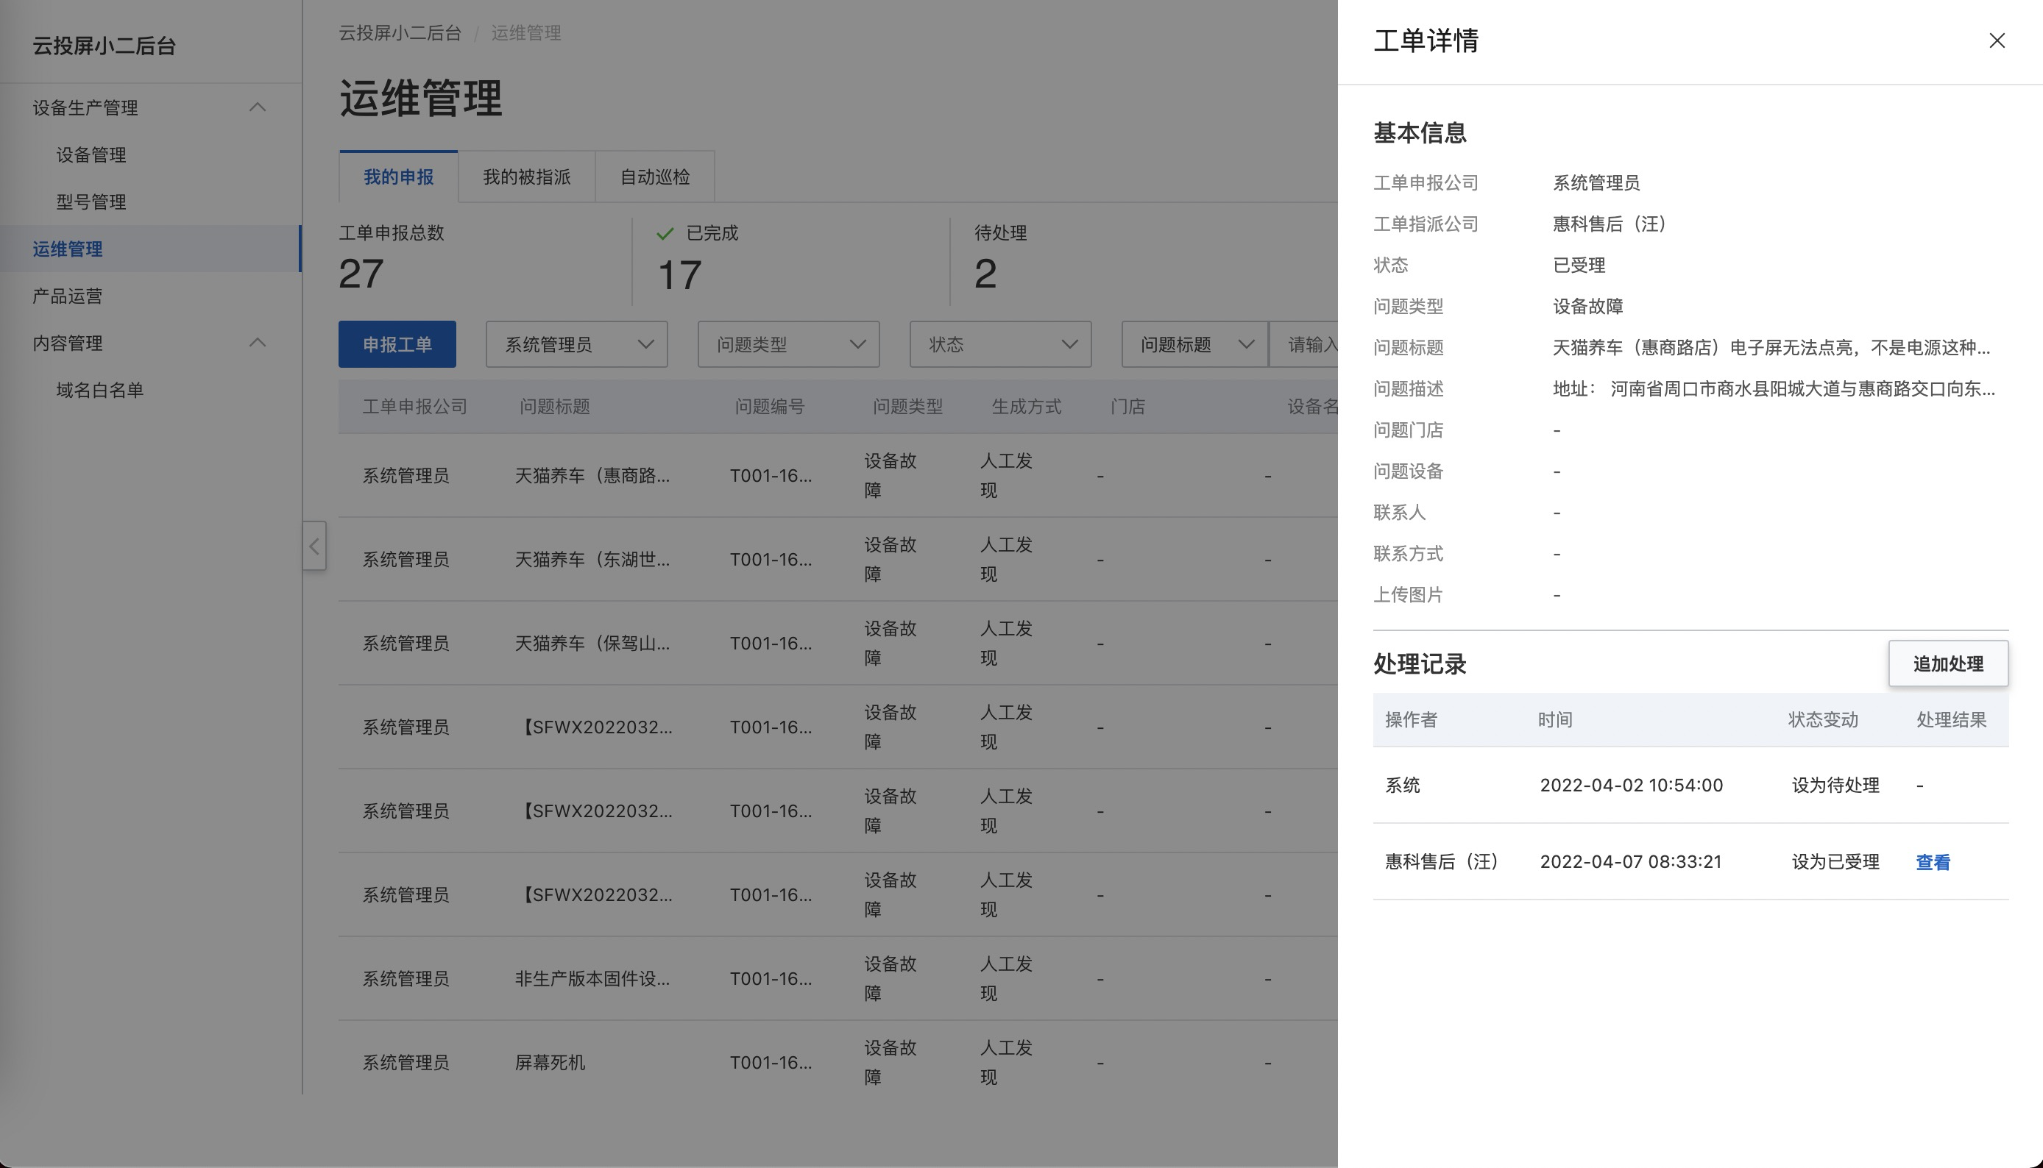Viewport: 2043px width, 1168px height.
Task: Click the 查看 link for 惠科售后（汪）
Action: 1933,862
